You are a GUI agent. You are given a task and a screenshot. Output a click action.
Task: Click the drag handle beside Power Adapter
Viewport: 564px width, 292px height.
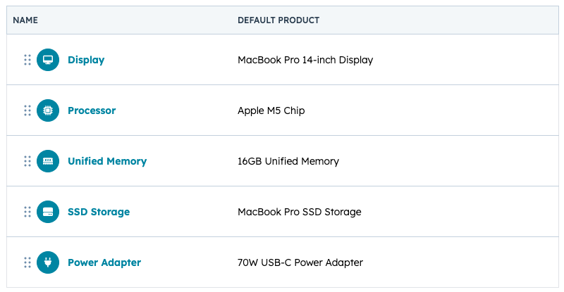click(27, 262)
